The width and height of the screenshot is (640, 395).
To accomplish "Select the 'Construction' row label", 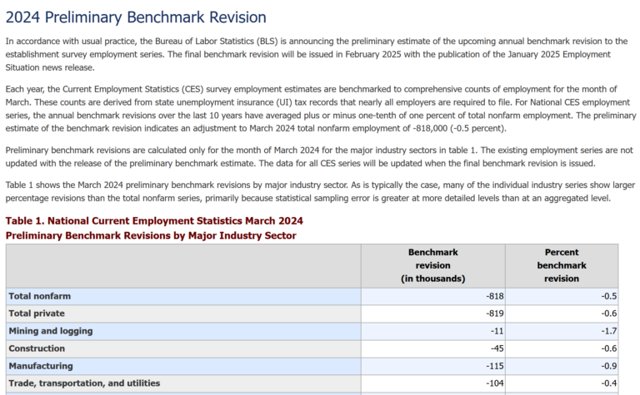I will pyautogui.click(x=37, y=348).
